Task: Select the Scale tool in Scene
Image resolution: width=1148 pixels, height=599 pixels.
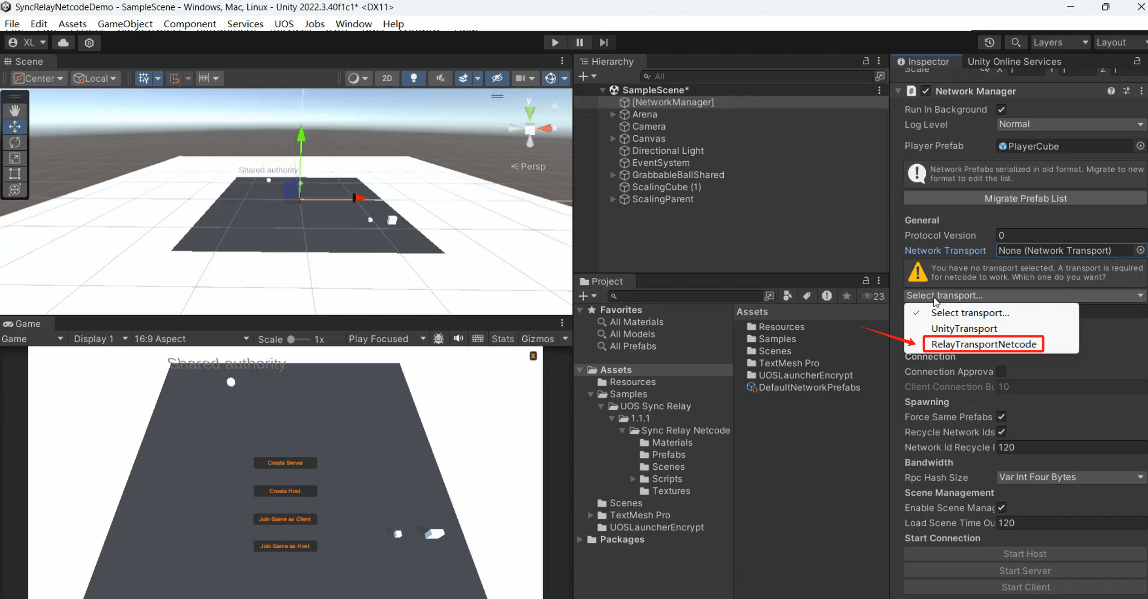Action: (x=15, y=158)
